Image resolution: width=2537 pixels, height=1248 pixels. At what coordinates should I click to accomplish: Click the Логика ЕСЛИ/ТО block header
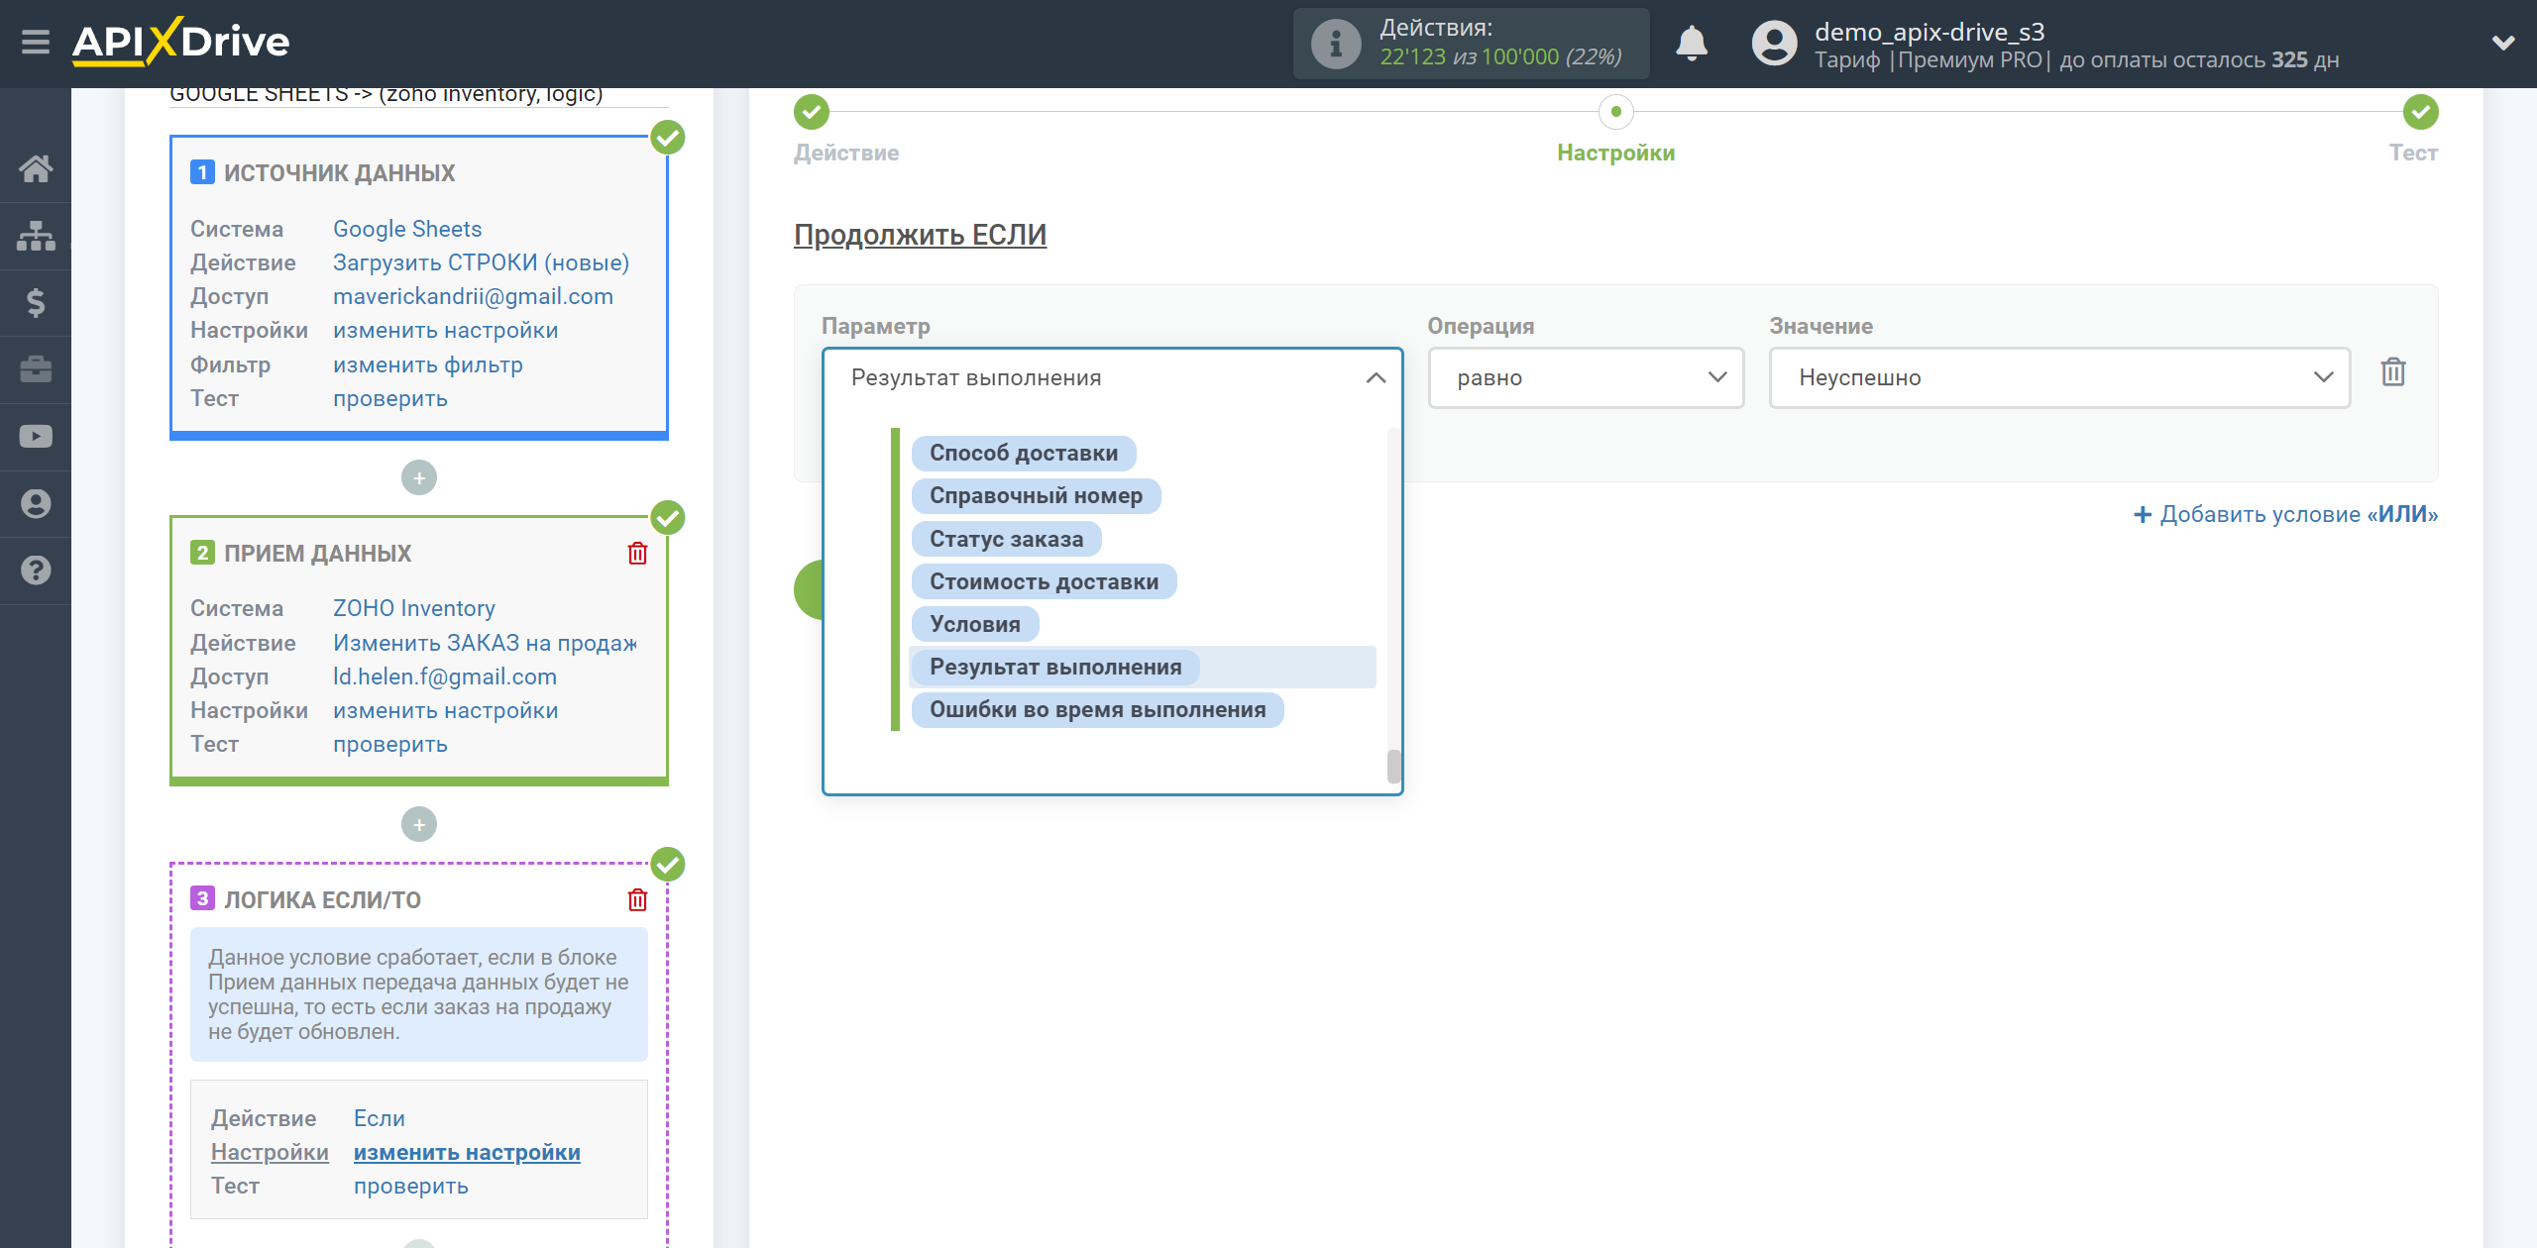(322, 899)
